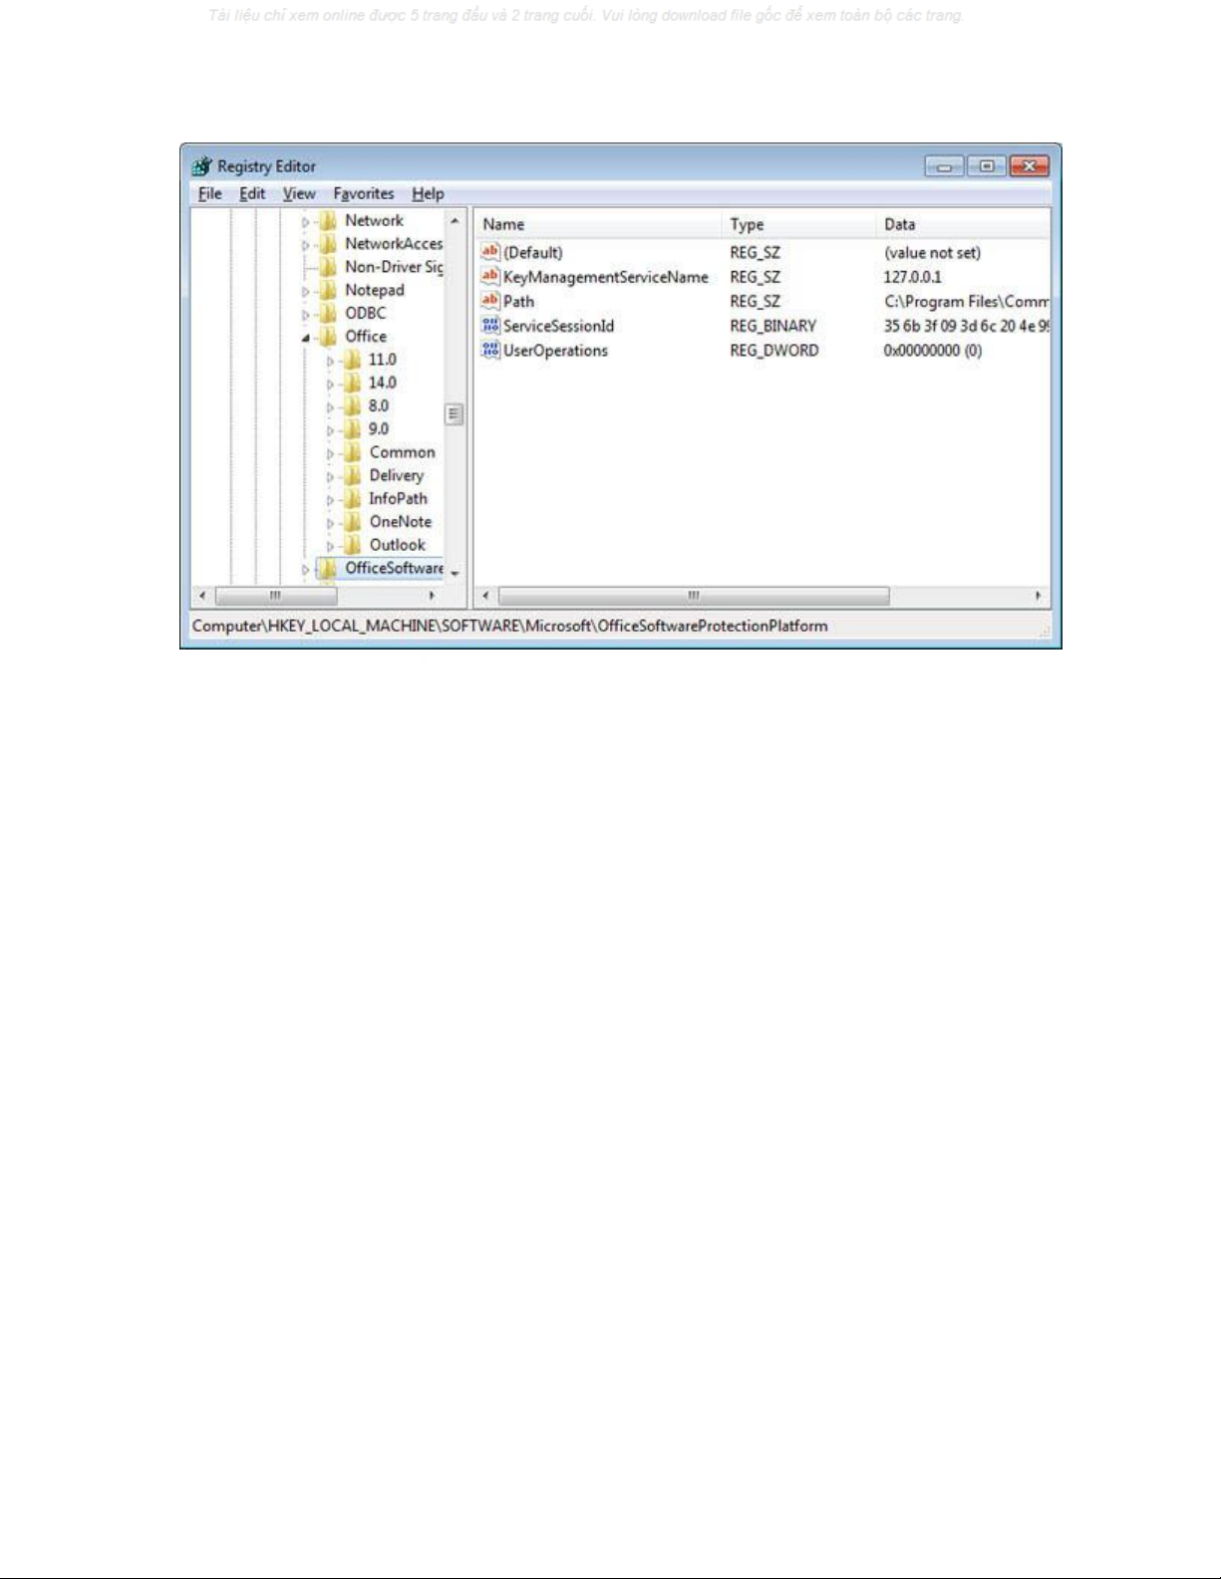The width and height of the screenshot is (1221, 1579).
Task: Click the tree pane vertical scrollbar thumb
Action: (x=455, y=414)
